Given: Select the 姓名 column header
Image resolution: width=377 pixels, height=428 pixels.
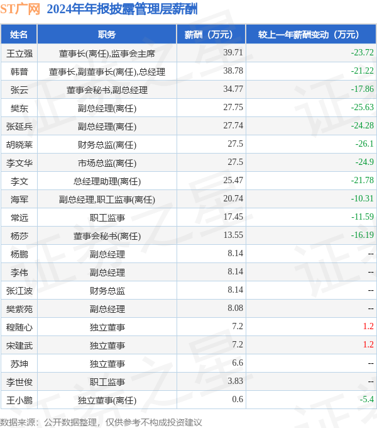Looking at the screenshot, I should click(x=19, y=35).
